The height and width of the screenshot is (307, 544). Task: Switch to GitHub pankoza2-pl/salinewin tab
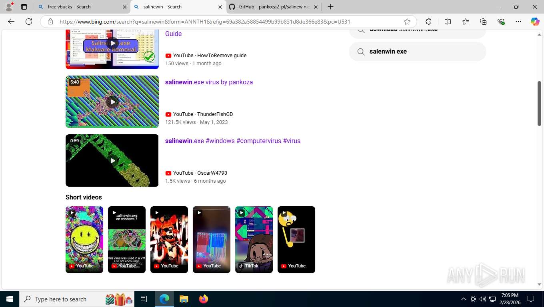tap(274, 7)
